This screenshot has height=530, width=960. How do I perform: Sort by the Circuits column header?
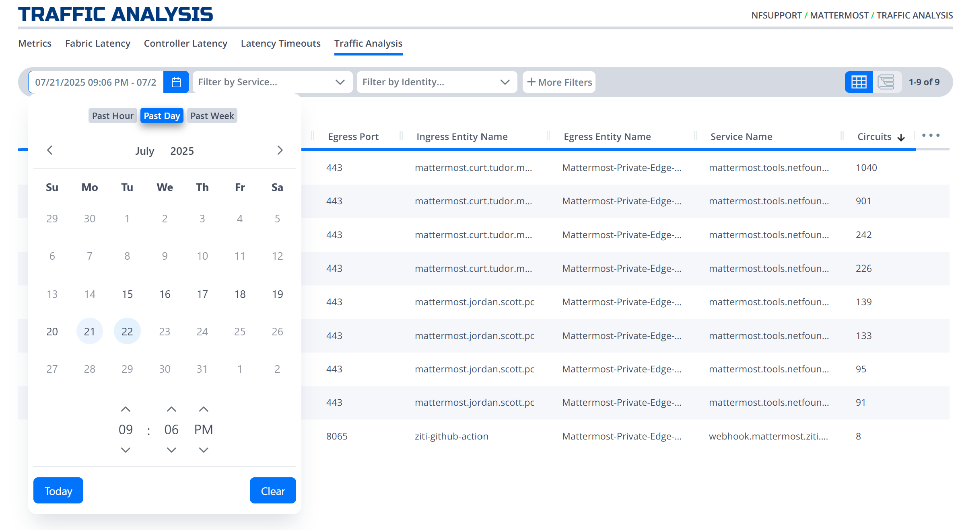[x=874, y=137]
